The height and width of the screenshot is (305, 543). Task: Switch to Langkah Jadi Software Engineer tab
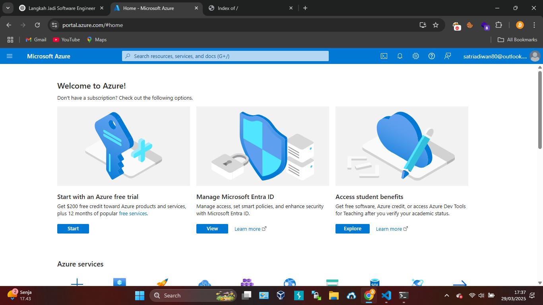click(62, 8)
